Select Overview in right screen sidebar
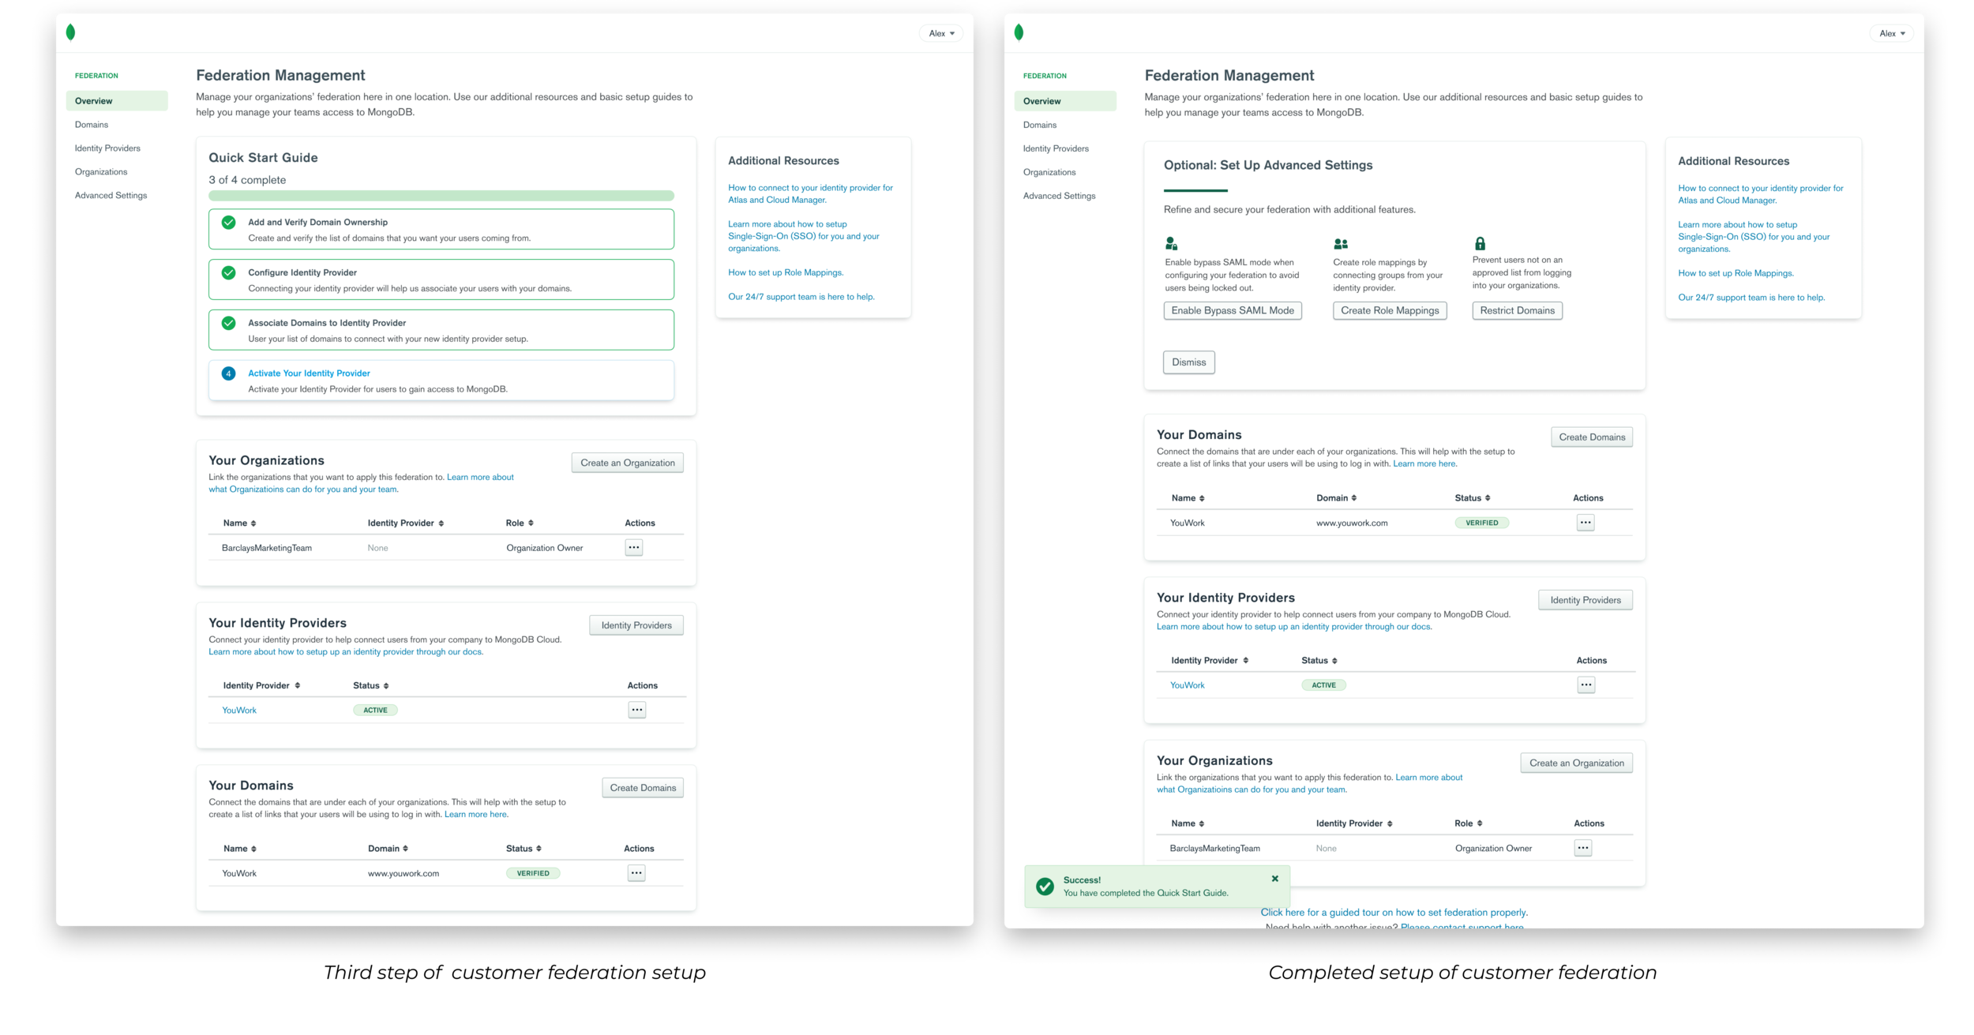This screenshot has height=1035, width=1974. [1065, 101]
